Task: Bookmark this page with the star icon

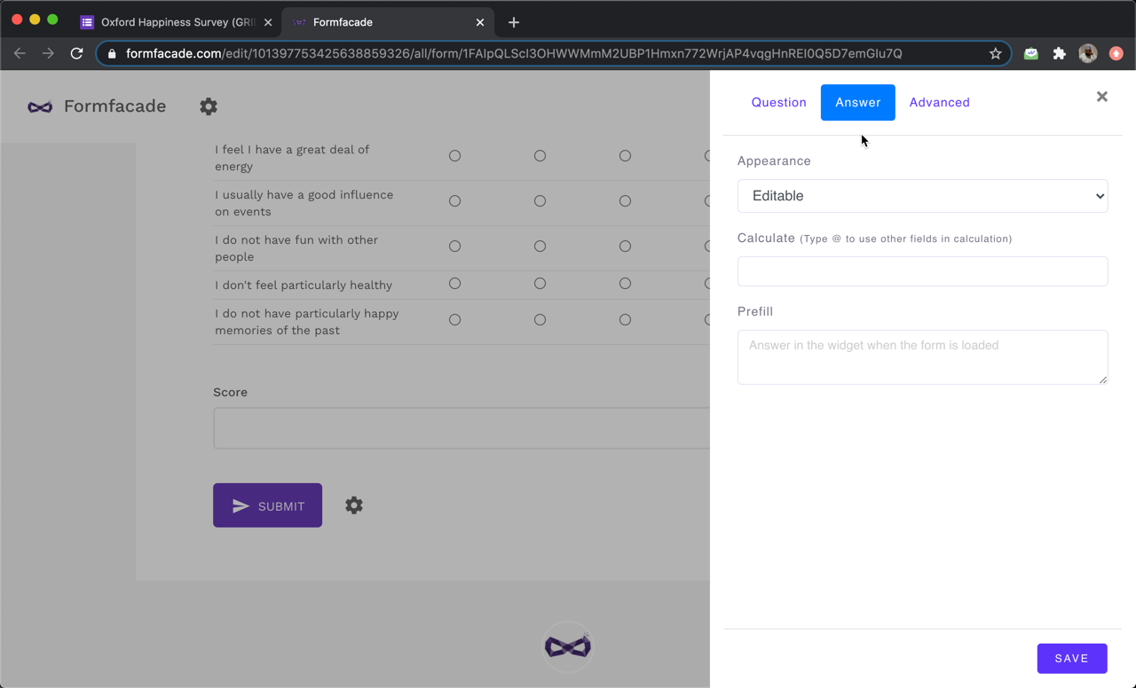Action: [x=995, y=53]
